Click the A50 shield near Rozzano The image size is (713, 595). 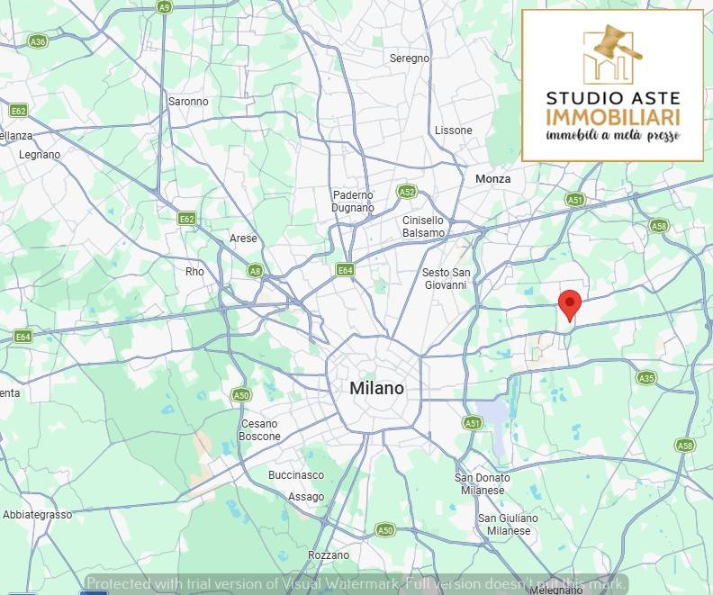point(385,529)
